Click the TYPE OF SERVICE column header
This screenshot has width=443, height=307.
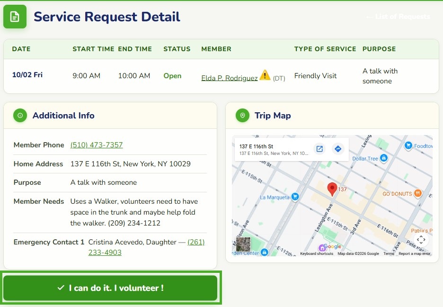click(x=325, y=49)
